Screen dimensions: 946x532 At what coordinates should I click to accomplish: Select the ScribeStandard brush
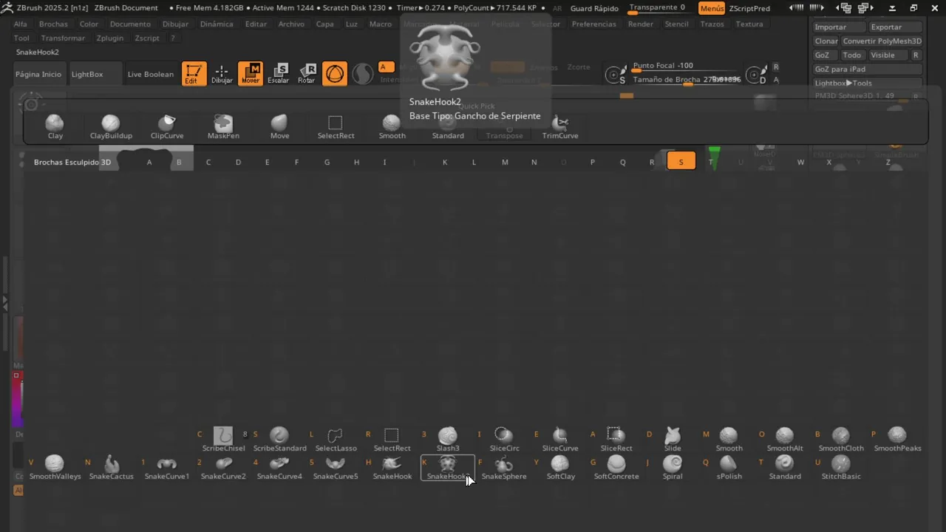coord(279,439)
